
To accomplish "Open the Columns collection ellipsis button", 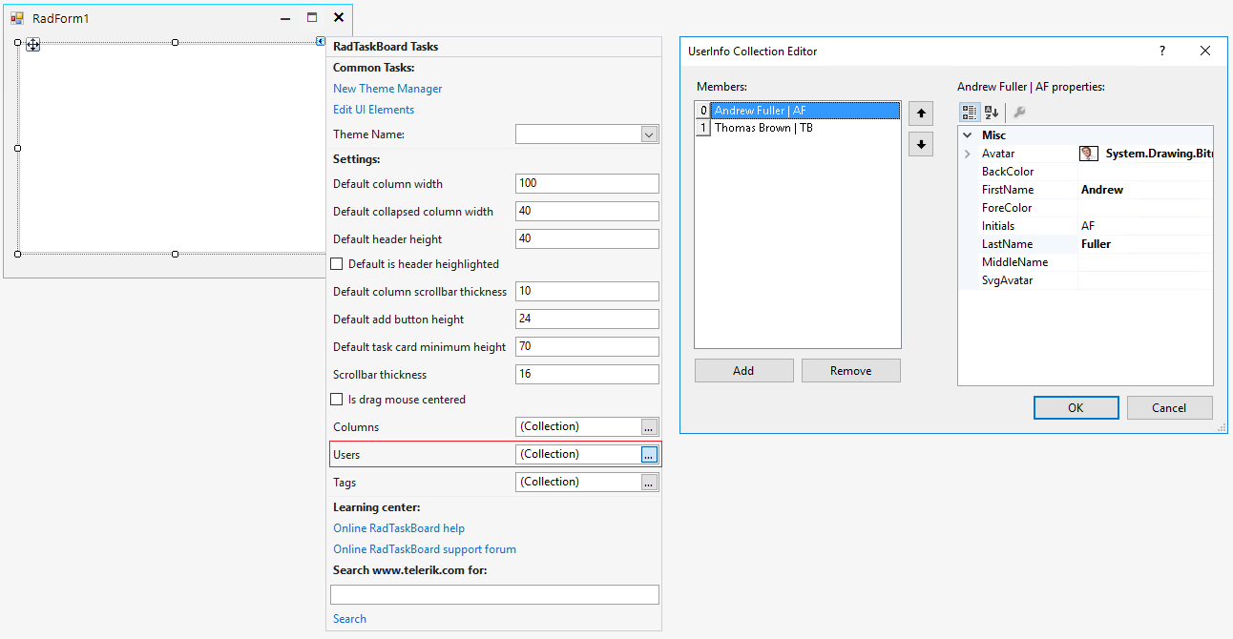I will 651,426.
